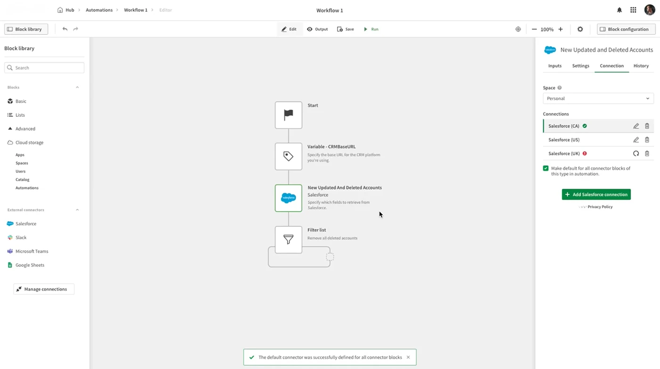Switch to the Inputs tab

pyautogui.click(x=555, y=66)
